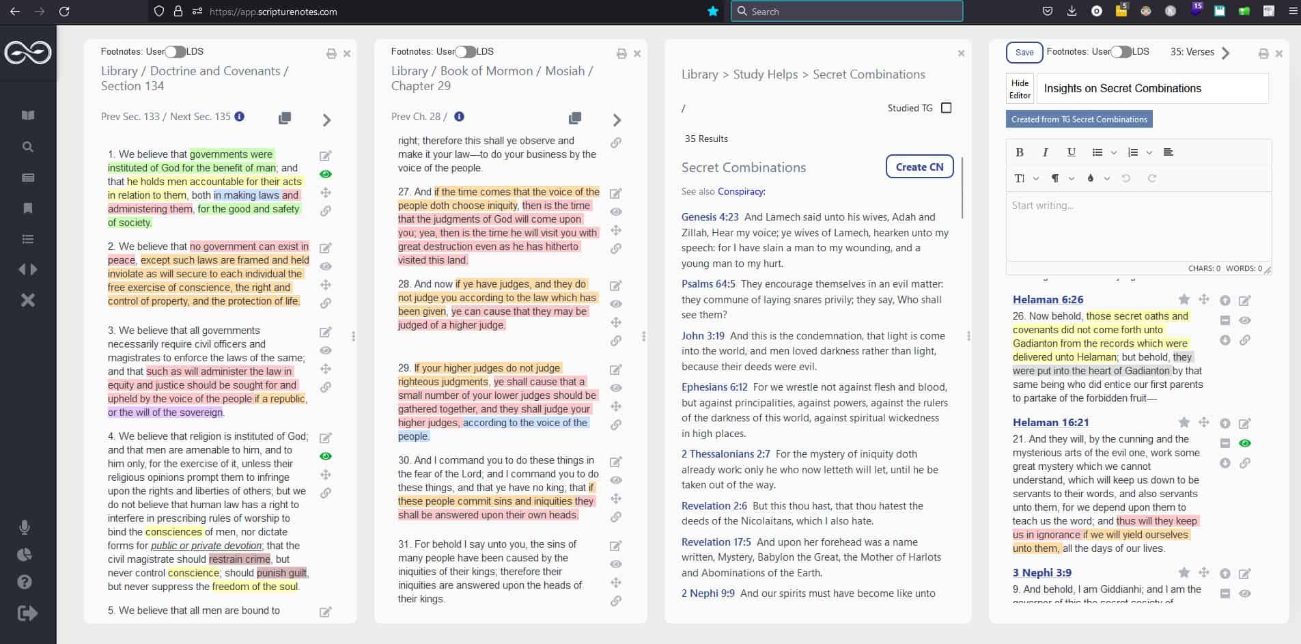This screenshot has width=1301, height=644.
Task: Open the copy windows icon in the Mosiah panel
Action: click(575, 118)
